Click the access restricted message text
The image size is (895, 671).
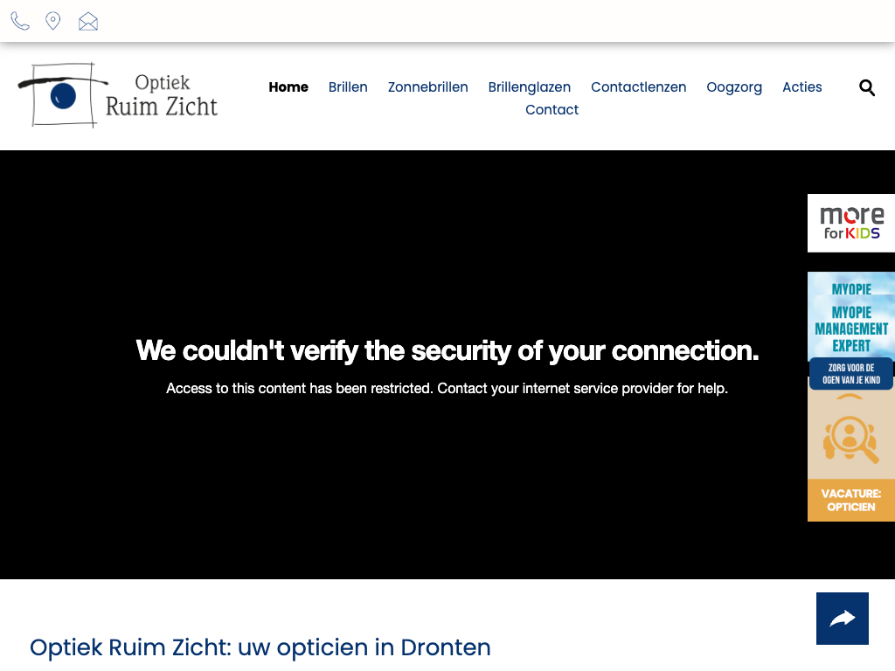pos(447,388)
